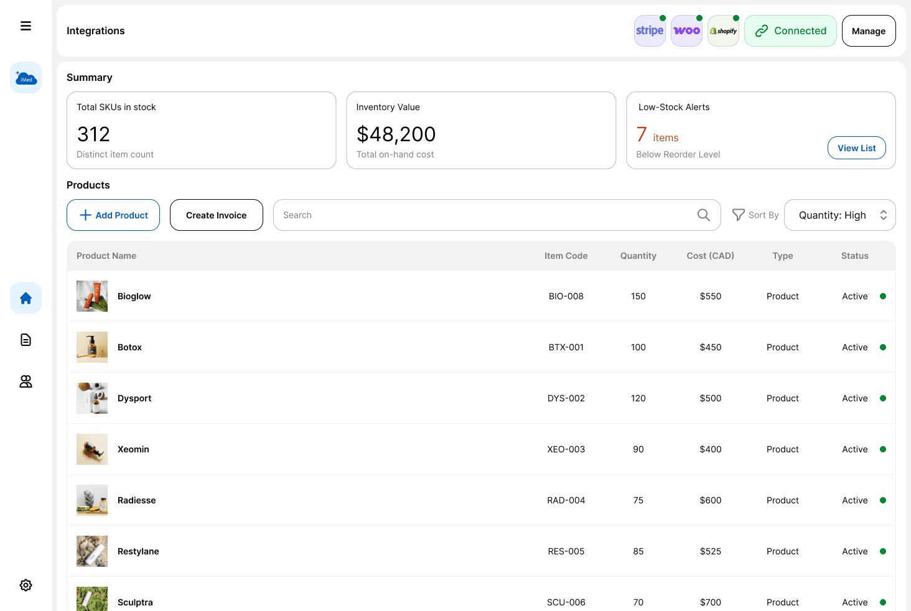Click the WooCommerce integration icon

point(686,31)
